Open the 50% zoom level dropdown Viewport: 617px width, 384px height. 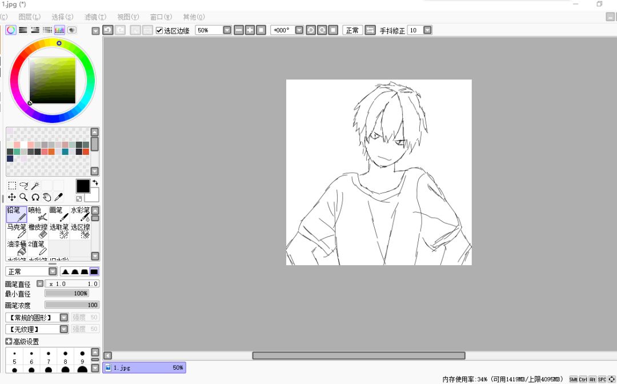click(227, 30)
